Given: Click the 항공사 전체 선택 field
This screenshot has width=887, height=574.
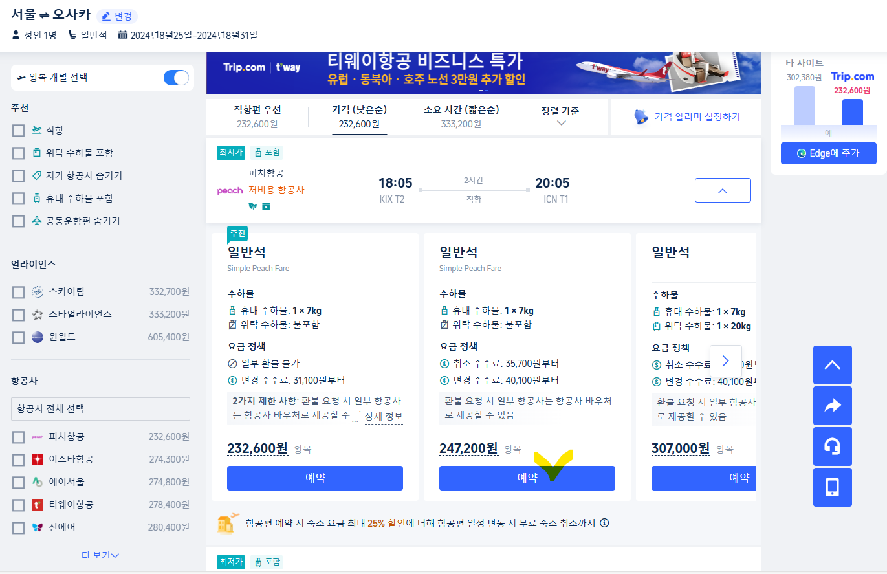Looking at the screenshot, I should 100,409.
